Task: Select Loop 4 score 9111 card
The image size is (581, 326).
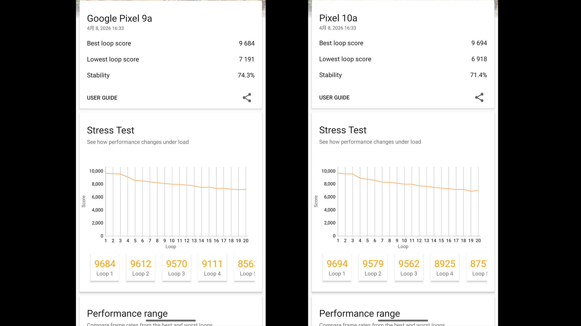Action: coord(212,267)
